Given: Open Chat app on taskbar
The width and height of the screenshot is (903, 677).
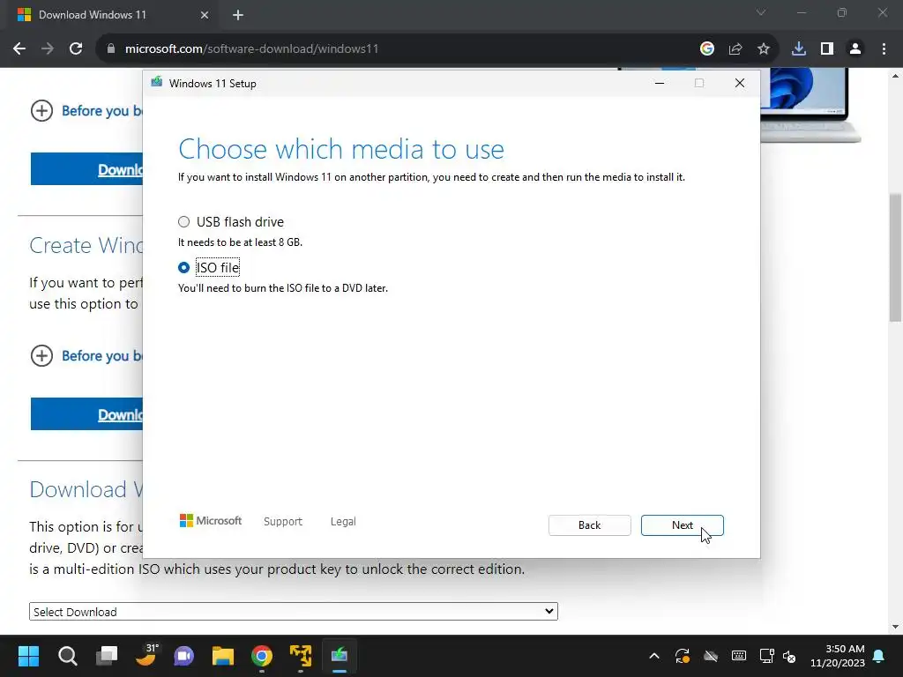Looking at the screenshot, I should pyautogui.click(x=184, y=656).
